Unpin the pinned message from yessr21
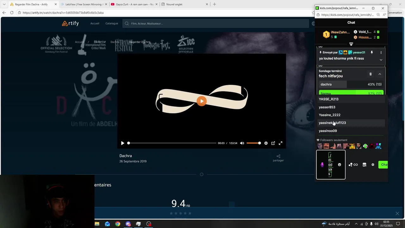The width and height of the screenshot is (405, 228). click(x=372, y=53)
